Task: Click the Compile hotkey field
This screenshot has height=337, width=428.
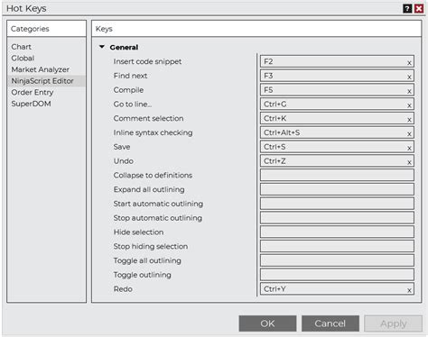Action: [337, 90]
